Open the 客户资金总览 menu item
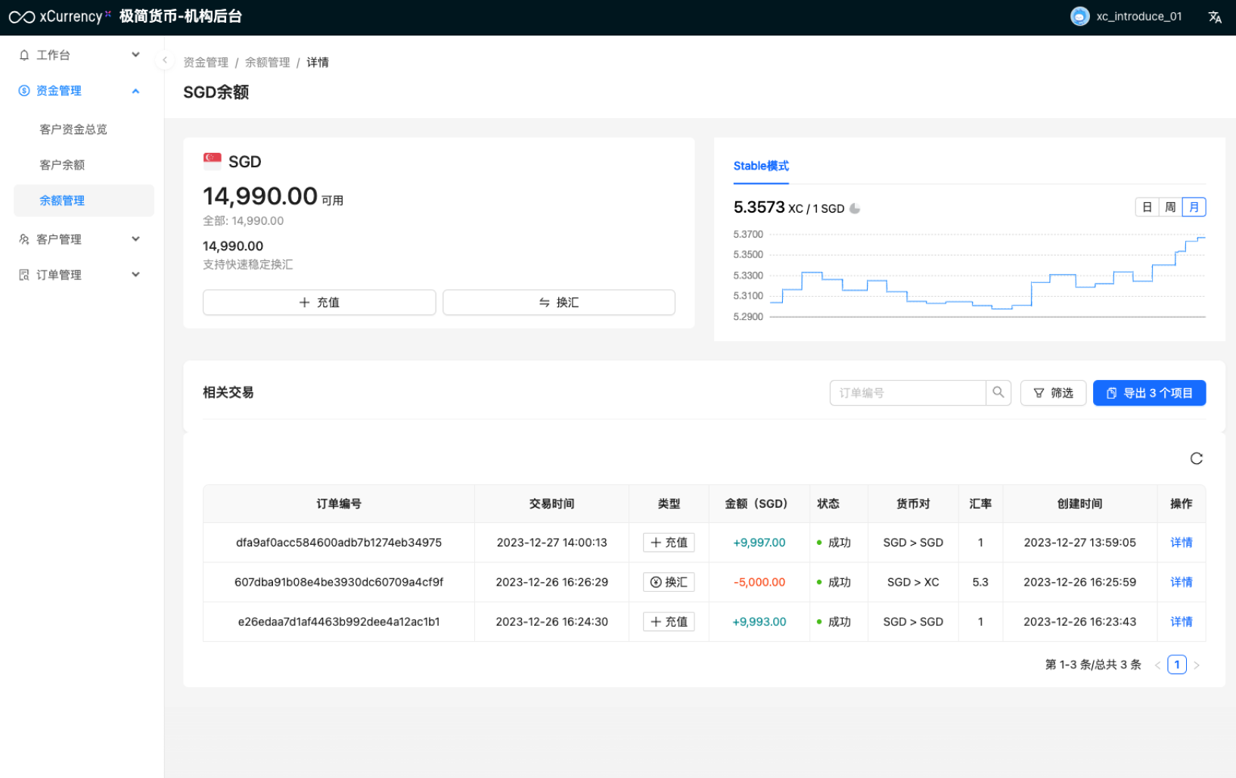The width and height of the screenshot is (1236, 778). 73,129
